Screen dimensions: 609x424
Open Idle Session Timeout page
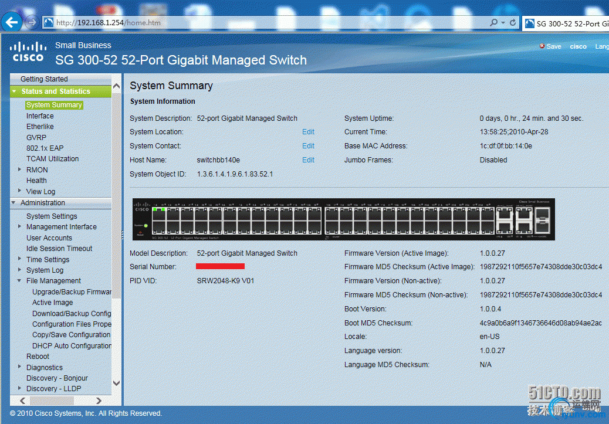[59, 249]
